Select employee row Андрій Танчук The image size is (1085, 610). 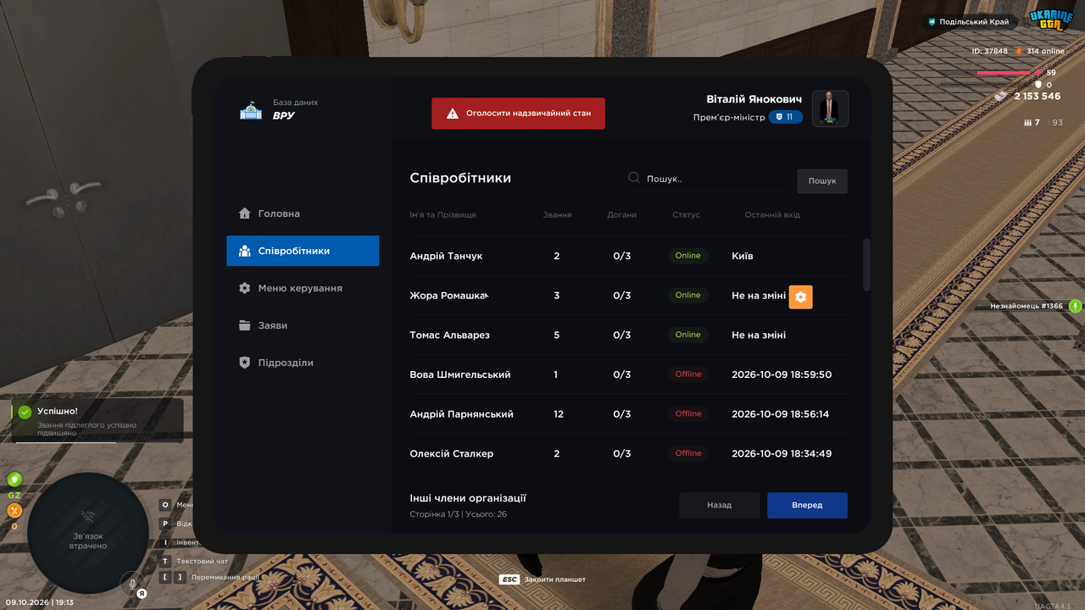click(x=628, y=256)
